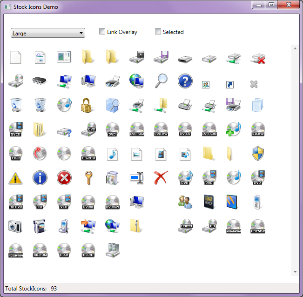Click the scrollbar down arrow

point(295,271)
